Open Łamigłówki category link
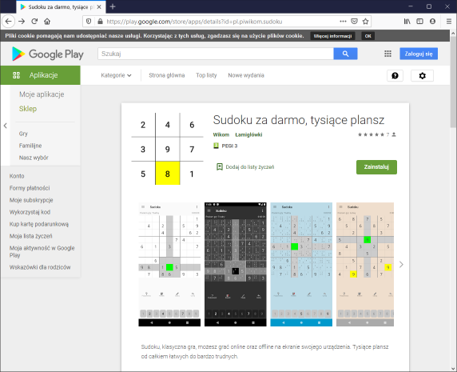The image size is (457, 372). point(248,134)
